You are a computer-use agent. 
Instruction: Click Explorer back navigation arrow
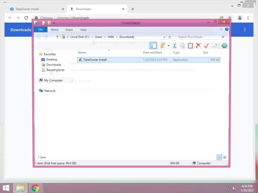(x=39, y=37)
